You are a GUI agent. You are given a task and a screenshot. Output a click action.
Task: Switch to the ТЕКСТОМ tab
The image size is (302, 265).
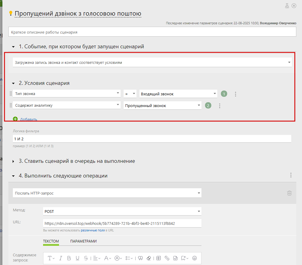[51, 241]
